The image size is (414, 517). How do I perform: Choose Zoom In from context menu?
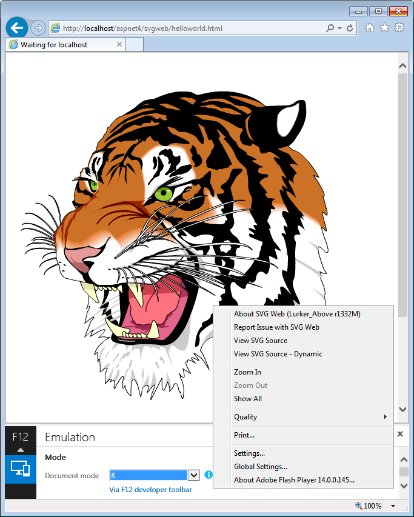(x=303, y=372)
